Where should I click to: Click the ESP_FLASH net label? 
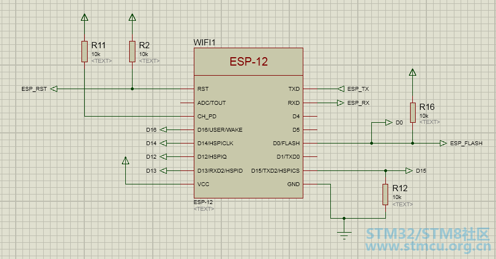click(466, 144)
